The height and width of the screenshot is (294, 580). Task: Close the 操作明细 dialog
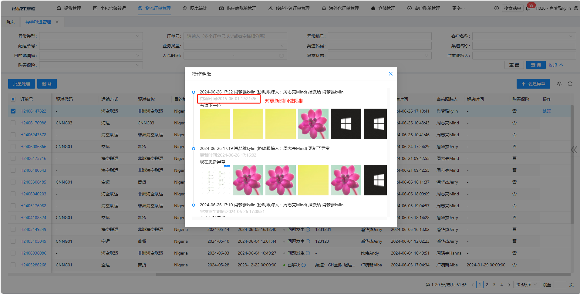(390, 74)
